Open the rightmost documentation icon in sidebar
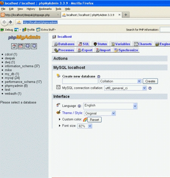 [34, 46]
